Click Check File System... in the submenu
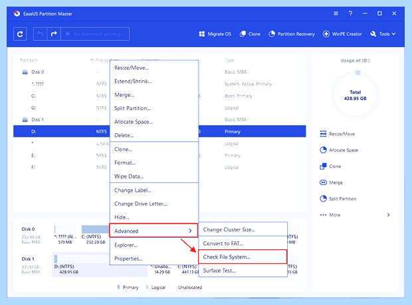The width and height of the screenshot is (412, 305). tap(243, 257)
